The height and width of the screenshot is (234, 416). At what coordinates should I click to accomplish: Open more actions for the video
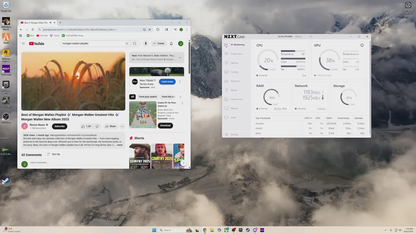(x=122, y=126)
